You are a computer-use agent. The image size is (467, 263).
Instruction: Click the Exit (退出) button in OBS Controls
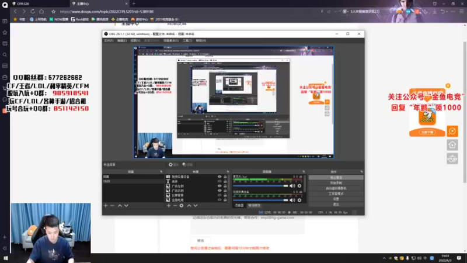(x=336, y=204)
